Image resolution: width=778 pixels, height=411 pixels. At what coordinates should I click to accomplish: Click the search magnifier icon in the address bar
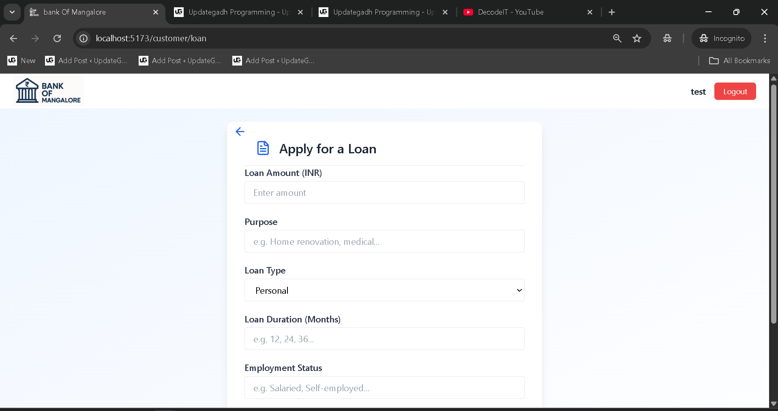pyautogui.click(x=617, y=38)
